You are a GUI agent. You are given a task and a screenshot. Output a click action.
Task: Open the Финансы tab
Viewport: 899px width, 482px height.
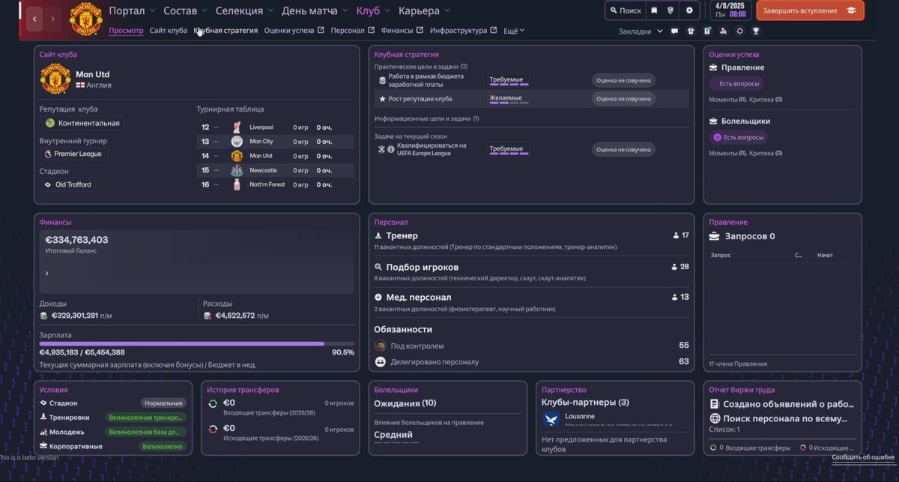[x=402, y=31]
